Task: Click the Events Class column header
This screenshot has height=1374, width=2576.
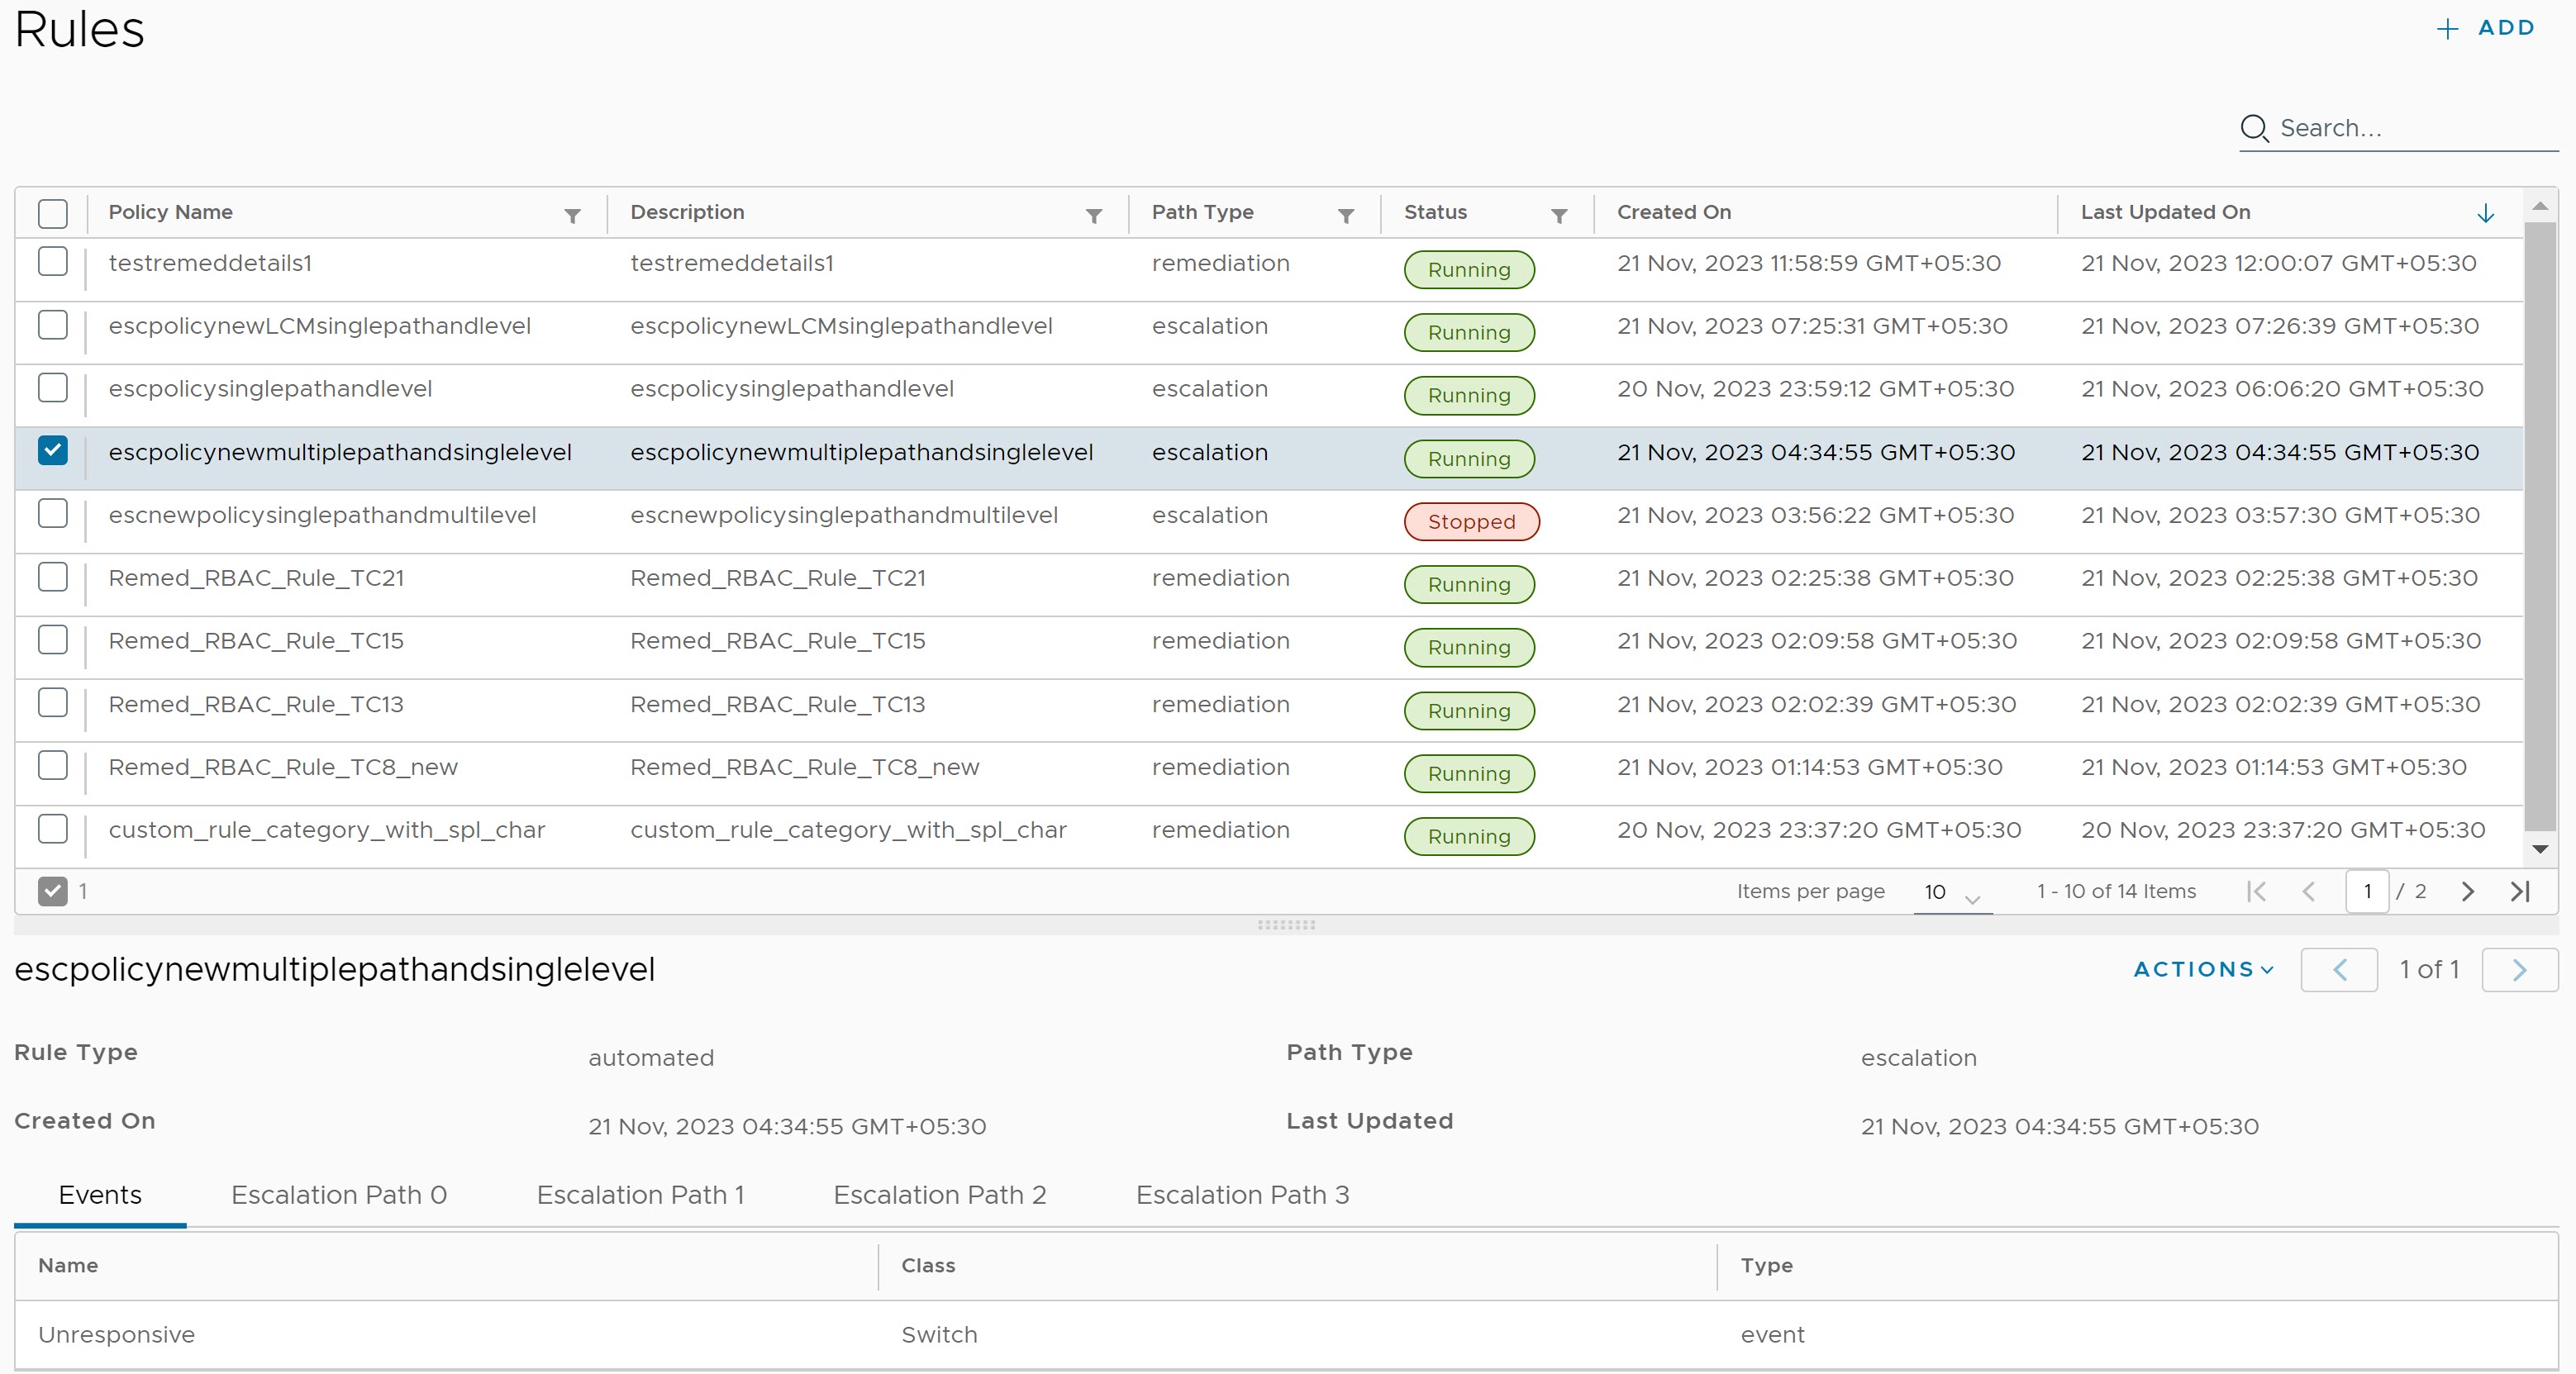Action: click(x=928, y=1265)
